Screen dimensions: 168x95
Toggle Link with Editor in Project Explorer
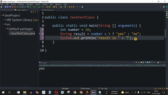tap(33, 12)
